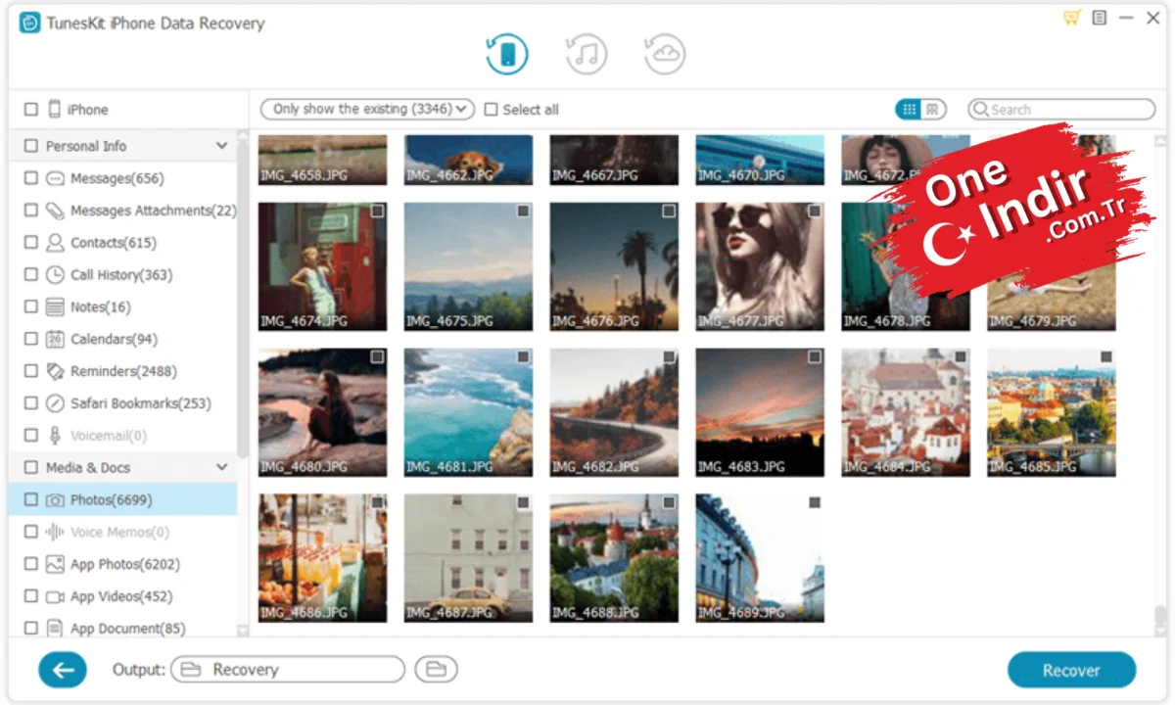Tick the checkbox on IMG_4674.JPG thumbnail

(x=377, y=211)
